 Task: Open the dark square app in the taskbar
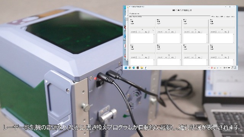(138, 68)
